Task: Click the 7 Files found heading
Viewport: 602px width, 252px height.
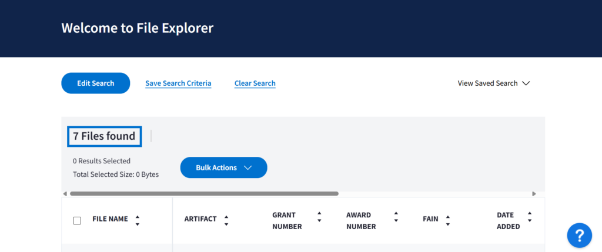Action: coord(104,136)
